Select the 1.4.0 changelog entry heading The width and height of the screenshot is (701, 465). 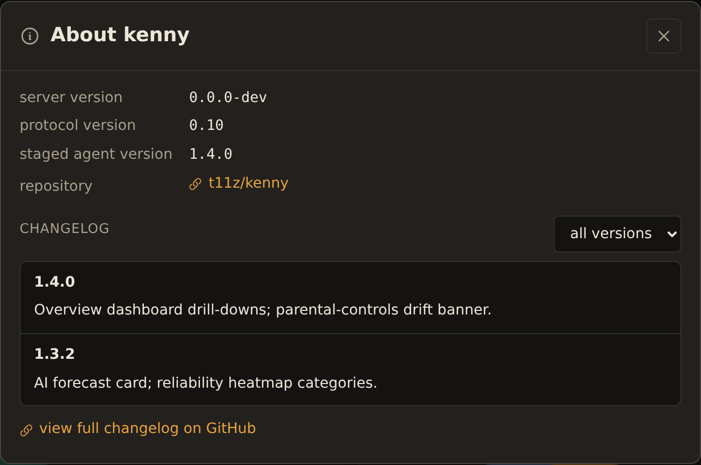click(55, 281)
